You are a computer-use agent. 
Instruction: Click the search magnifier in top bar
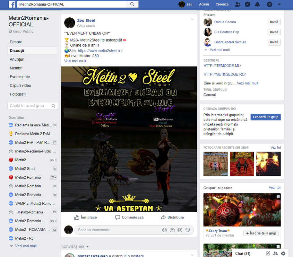coord(132,4)
